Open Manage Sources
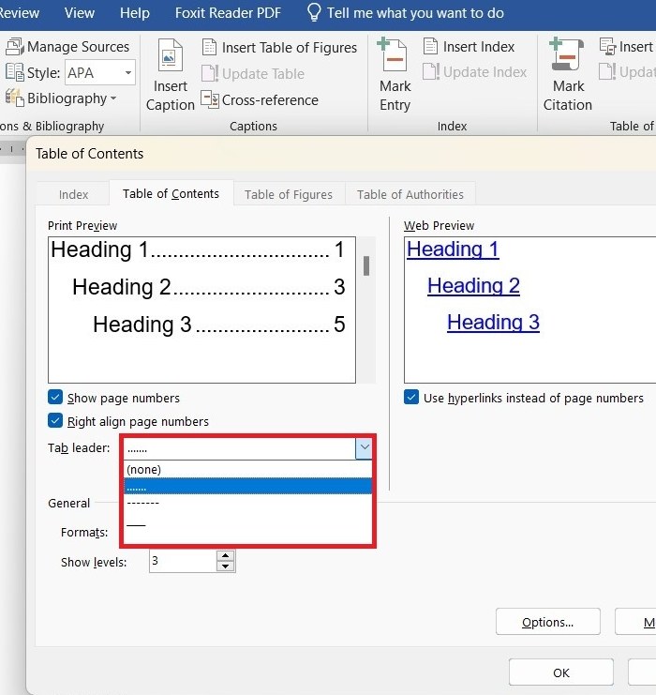Image resolution: width=656 pixels, height=695 pixels. click(x=67, y=47)
